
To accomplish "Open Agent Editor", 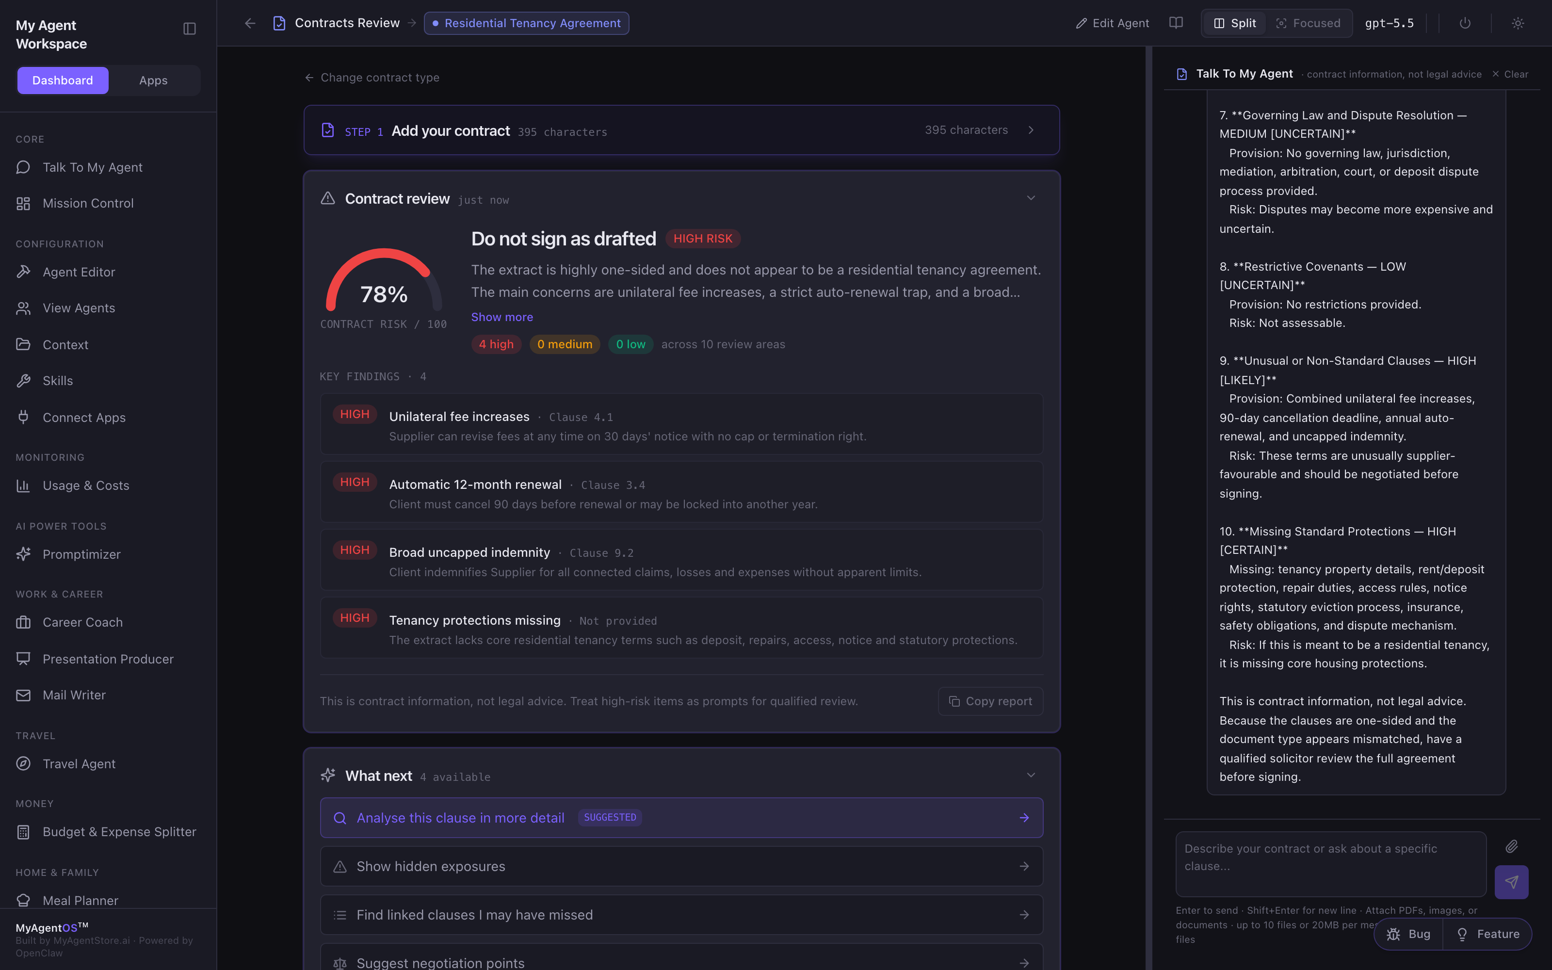I will click(x=108, y=272).
